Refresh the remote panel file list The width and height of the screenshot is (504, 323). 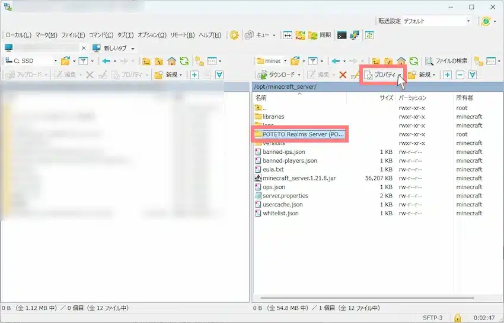(413, 60)
